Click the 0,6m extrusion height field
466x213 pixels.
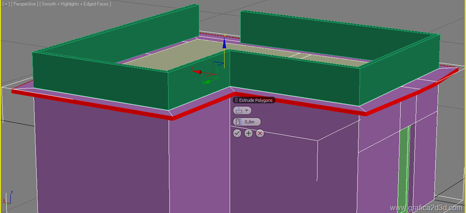click(x=250, y=122)
